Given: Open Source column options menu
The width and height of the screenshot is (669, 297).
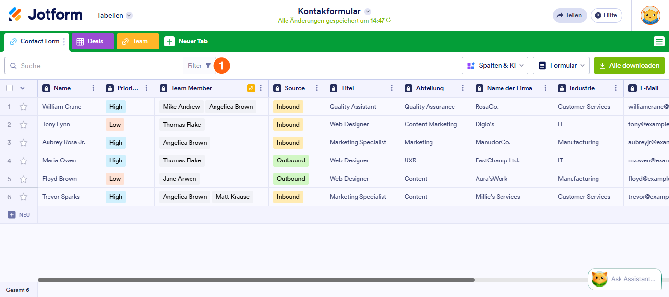Looking at the screenshot, I should [x=316, y=88].
